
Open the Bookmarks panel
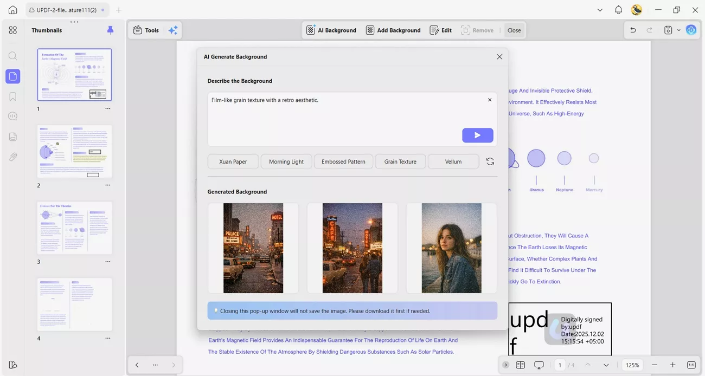coord(12,96)
